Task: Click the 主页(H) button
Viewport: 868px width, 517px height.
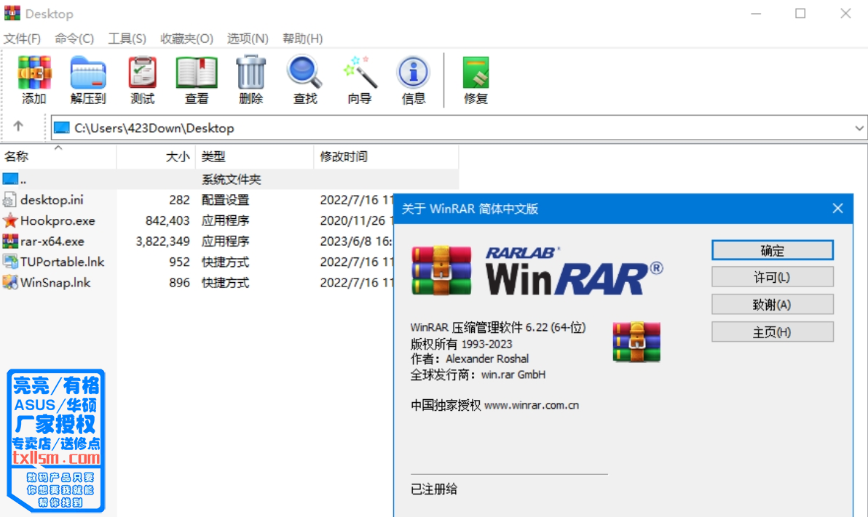Action: click(x=772, y=332)
